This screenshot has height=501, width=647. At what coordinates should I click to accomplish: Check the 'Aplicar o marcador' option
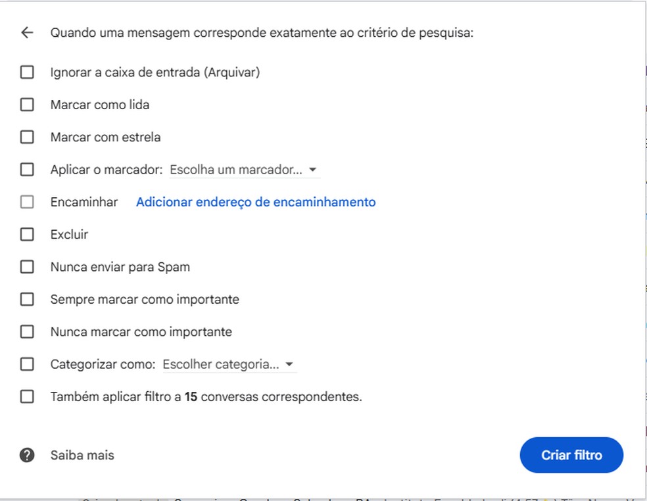[26, 169]
